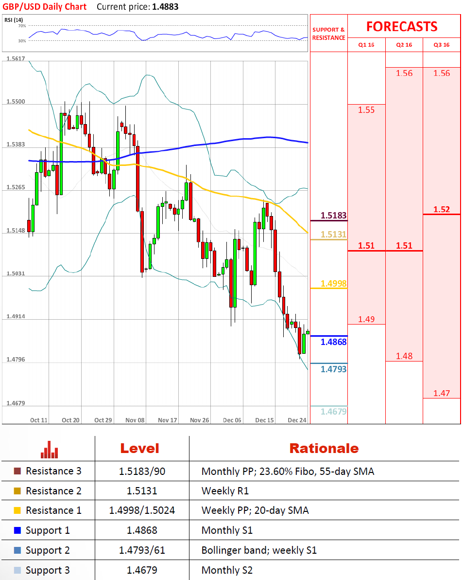The image size is (463, 580).
Task: Click the Q1 16 median forecast 1.51
Action: 366,246
